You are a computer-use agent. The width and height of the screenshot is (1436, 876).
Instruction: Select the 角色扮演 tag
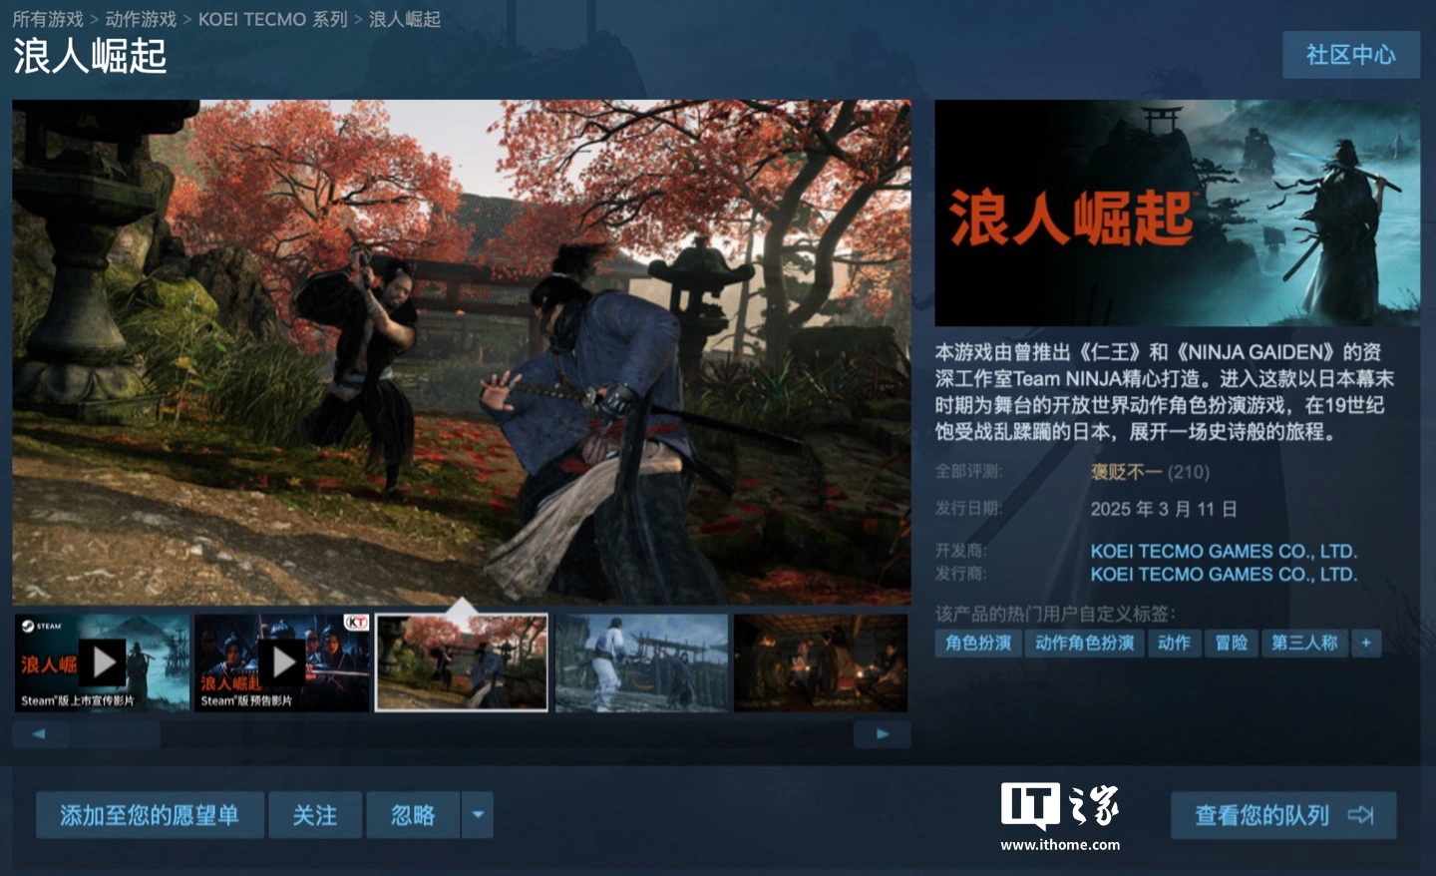tap(978, 644)
